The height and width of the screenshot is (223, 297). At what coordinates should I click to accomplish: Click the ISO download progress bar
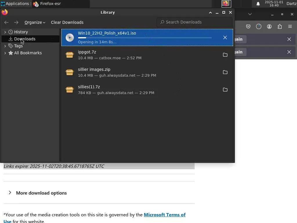[x=145, y=38]
